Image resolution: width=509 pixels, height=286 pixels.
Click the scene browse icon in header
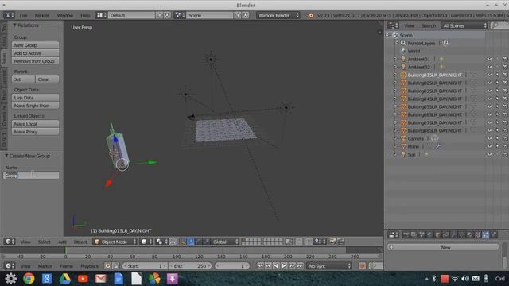pos(180,15)
